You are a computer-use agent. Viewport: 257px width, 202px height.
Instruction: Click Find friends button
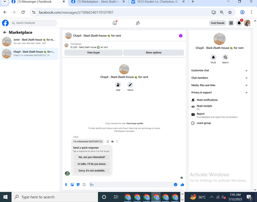pos(217,23)
